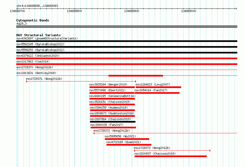Click the red bar of nsv5995656 Wu2021

click(127, 139)
